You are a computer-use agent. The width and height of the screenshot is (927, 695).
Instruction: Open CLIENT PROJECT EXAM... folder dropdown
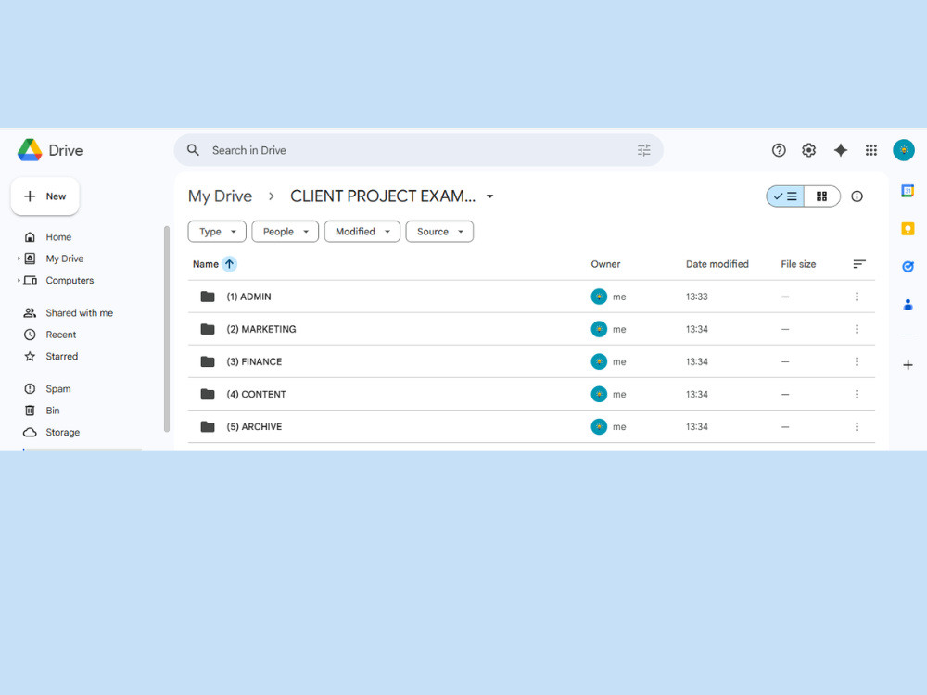[x=490, y=196]
